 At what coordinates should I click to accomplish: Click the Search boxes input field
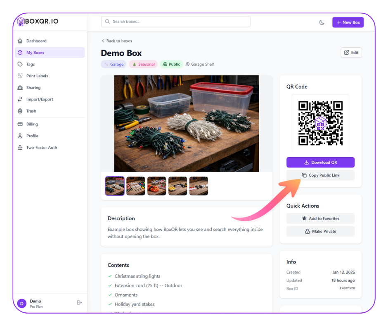(x=175, y=22)
